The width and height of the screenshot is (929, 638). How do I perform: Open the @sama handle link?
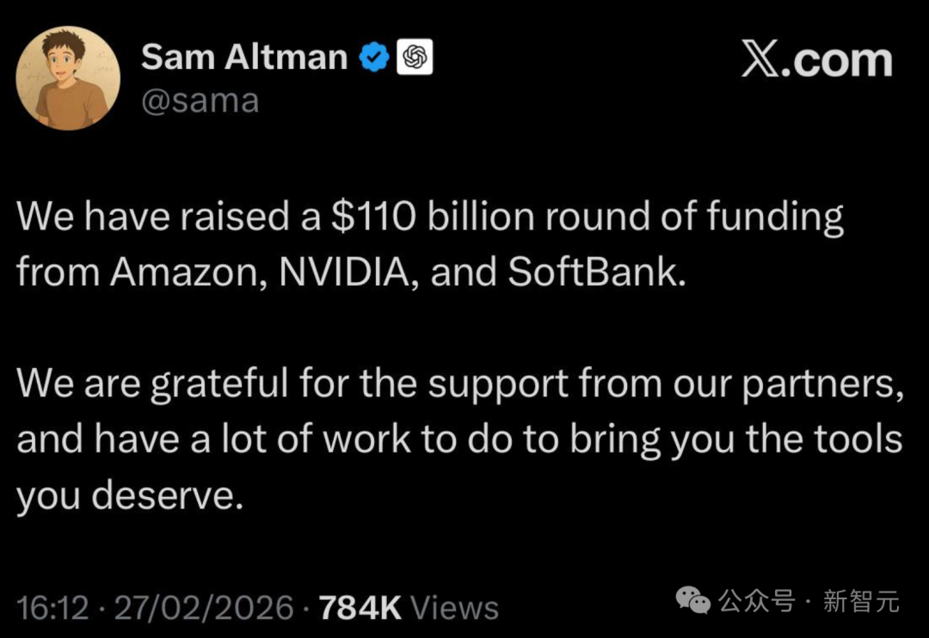(200, 101)
